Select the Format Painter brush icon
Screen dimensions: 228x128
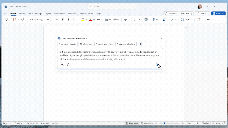point(23,19)
